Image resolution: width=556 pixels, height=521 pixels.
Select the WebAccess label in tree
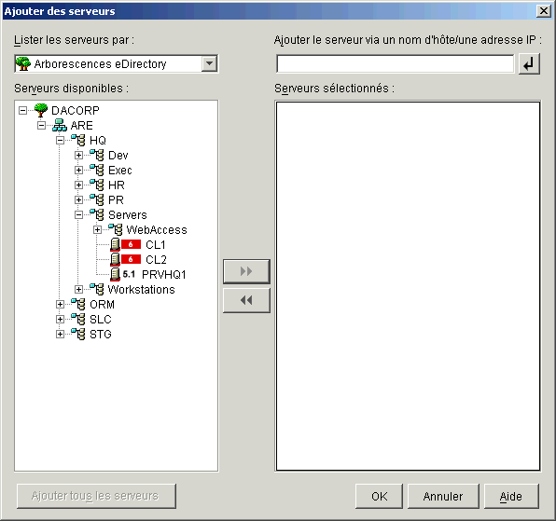click(x=157, y=230)
